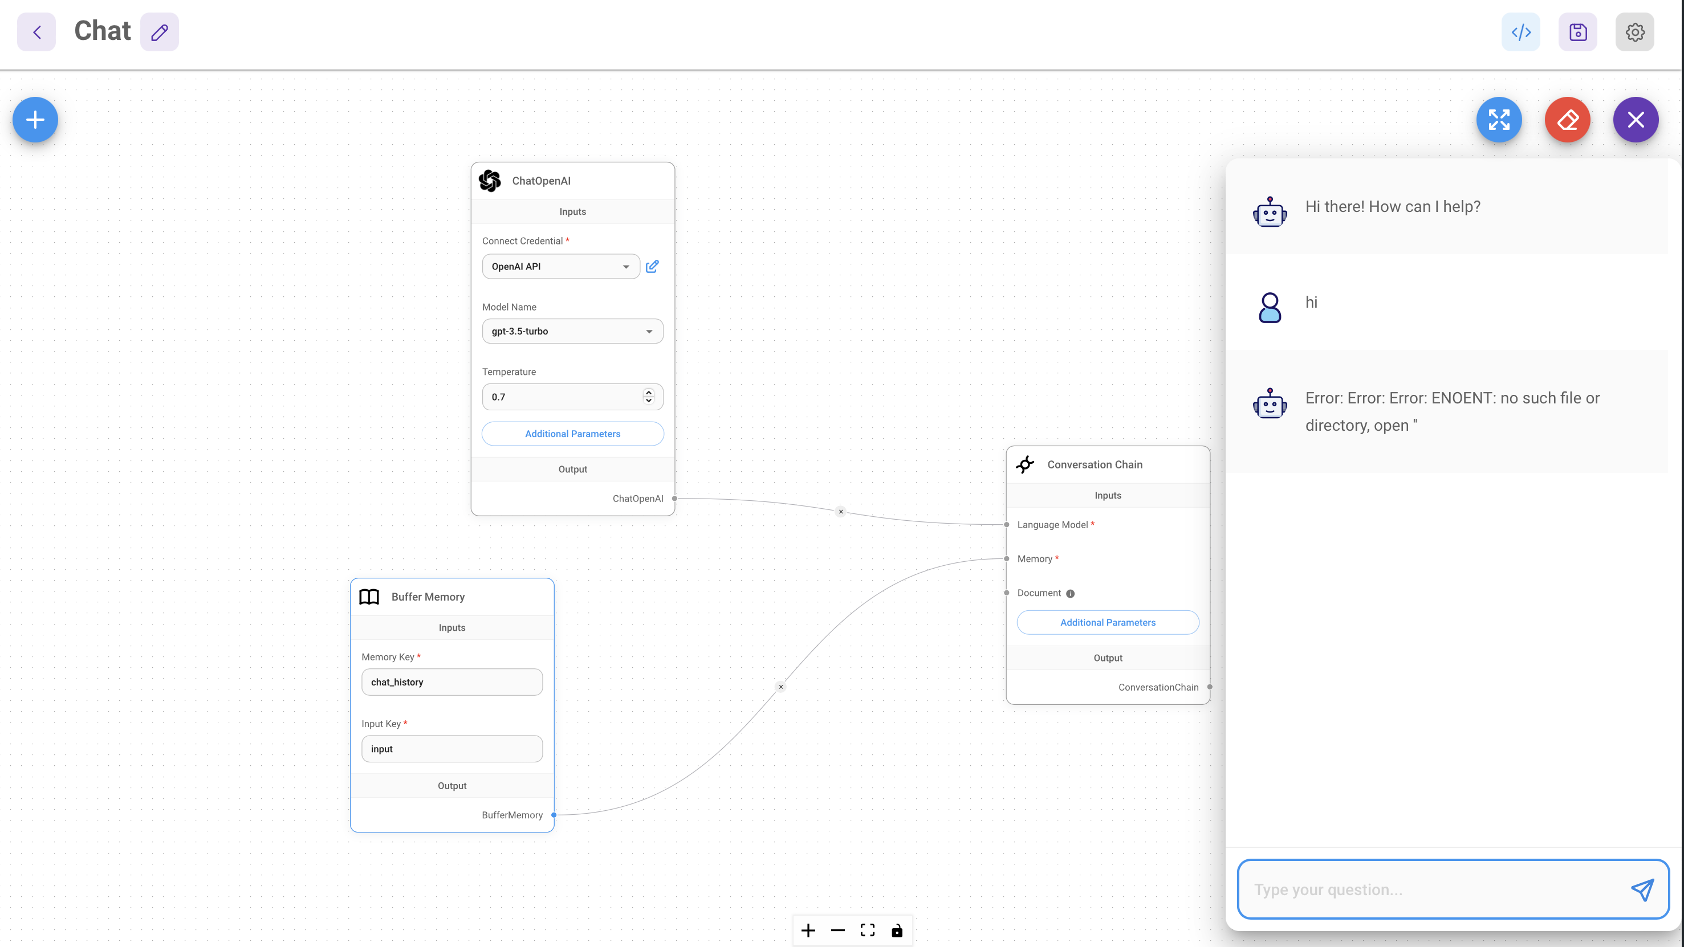Toggle the canvas interactivity lock
This screenshot has width=1684, height=947.
pyautogui.click(x=897, y=930)
